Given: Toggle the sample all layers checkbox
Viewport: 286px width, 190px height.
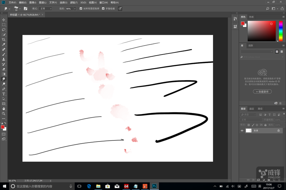Looking at the screenshot, I should (x=81, y=9).
